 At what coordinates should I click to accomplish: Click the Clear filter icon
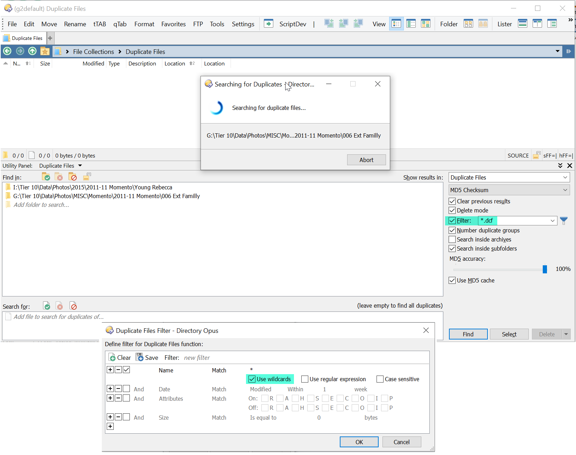[x=112, y=357]
